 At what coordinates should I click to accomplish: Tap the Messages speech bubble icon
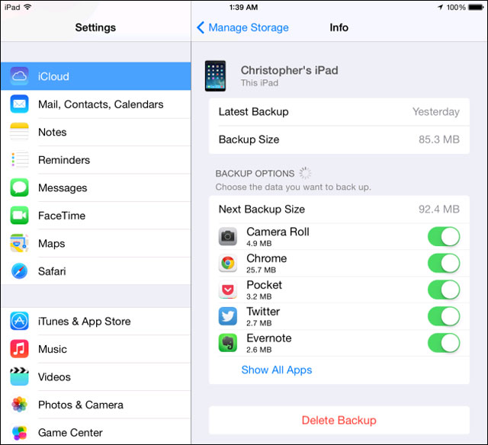point(19,187)
